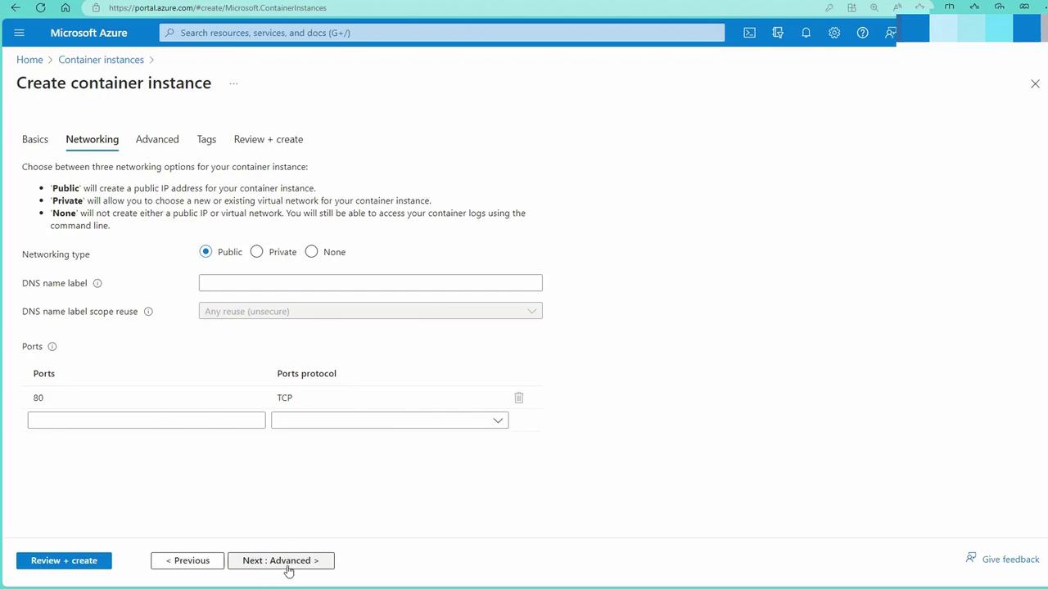Click the empty Ports number field
The height and width of the screenshot is (589, 1048).
[x=147, y=420]
